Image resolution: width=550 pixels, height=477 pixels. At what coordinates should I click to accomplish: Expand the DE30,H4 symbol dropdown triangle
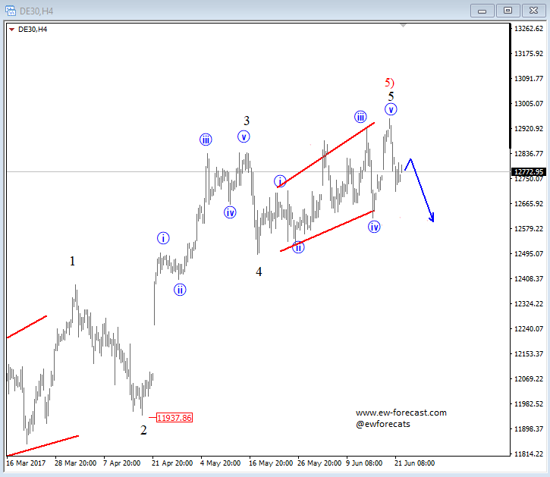click(11, 30)
